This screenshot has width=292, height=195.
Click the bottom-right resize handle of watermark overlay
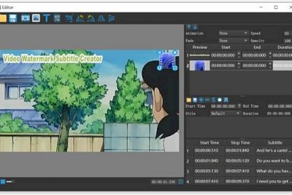[175, 68]
